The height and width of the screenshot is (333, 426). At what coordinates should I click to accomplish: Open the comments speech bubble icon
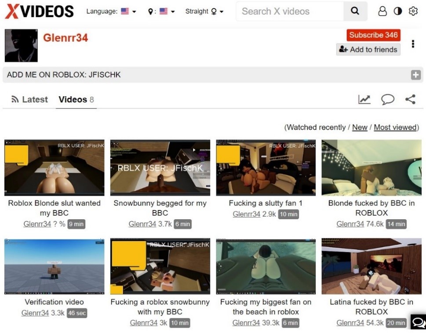tap(388, 99)
